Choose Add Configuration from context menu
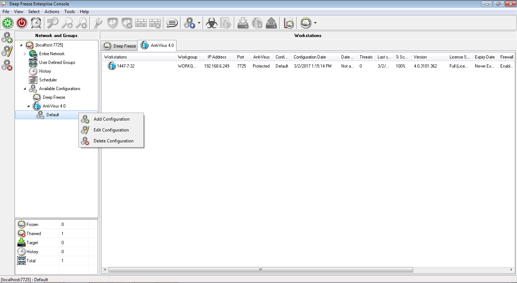Viewport: 517px width, 283px height. point(111,119)
